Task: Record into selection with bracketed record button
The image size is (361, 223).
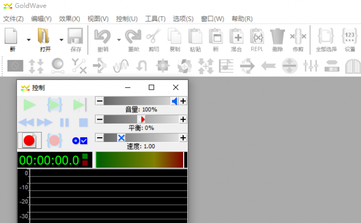Action: 54,140
